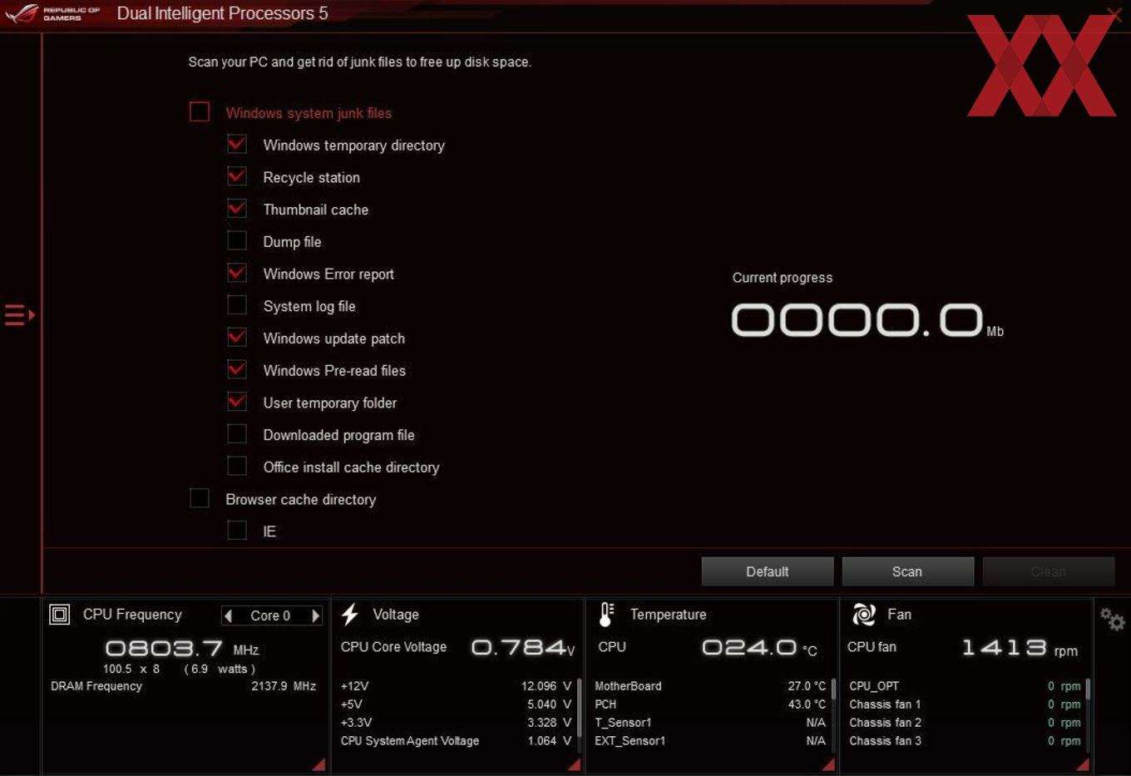Click the Fan list scrollbar

point(1088,690)
